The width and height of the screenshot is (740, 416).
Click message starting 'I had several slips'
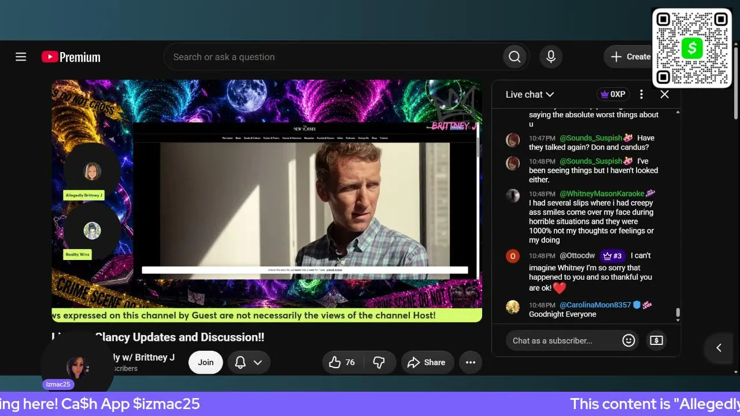(591, 221)
